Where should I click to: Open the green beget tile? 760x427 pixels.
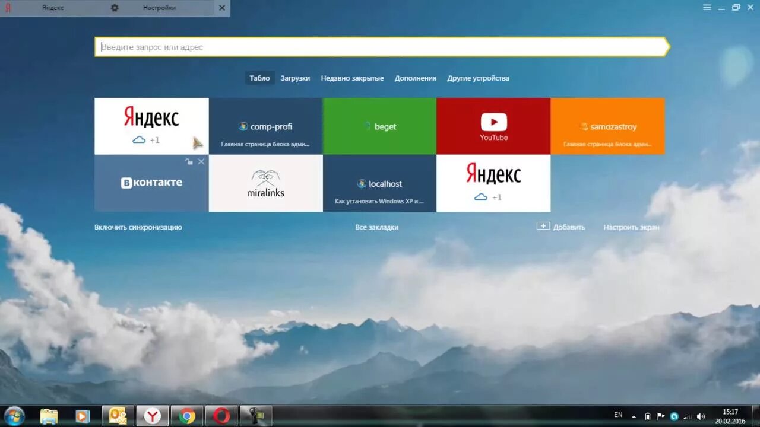click(x=379, y=126)
